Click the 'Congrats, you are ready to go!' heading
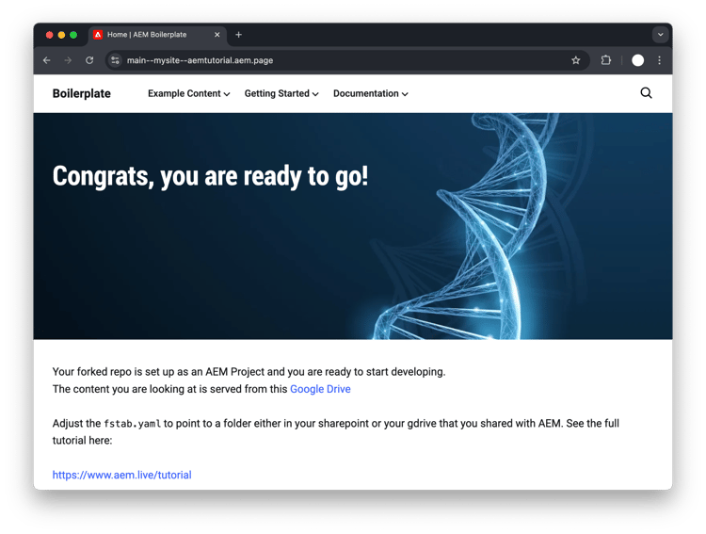706x534 pixels. tap(210, 176)
